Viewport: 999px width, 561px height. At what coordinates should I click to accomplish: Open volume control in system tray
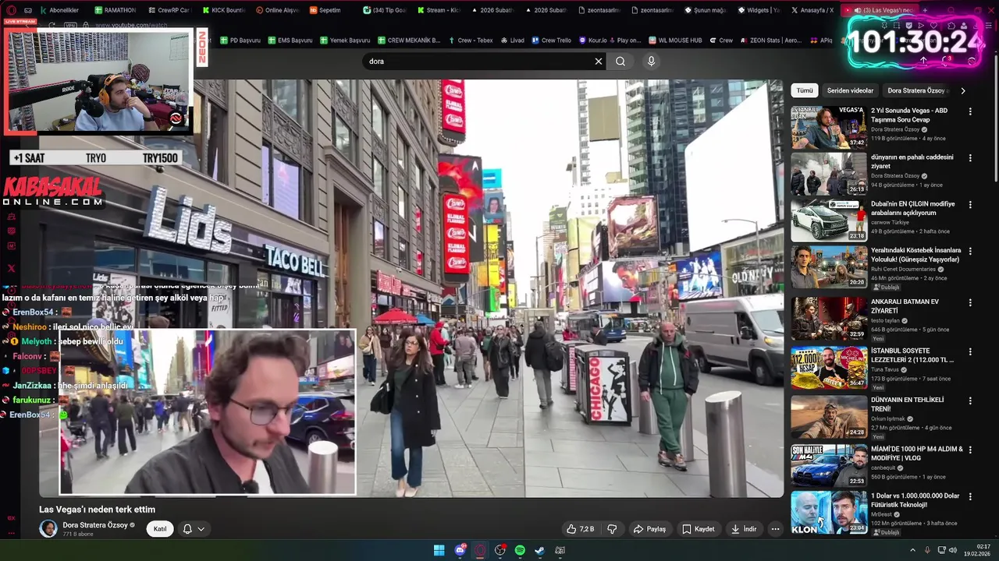click(953, 550)
